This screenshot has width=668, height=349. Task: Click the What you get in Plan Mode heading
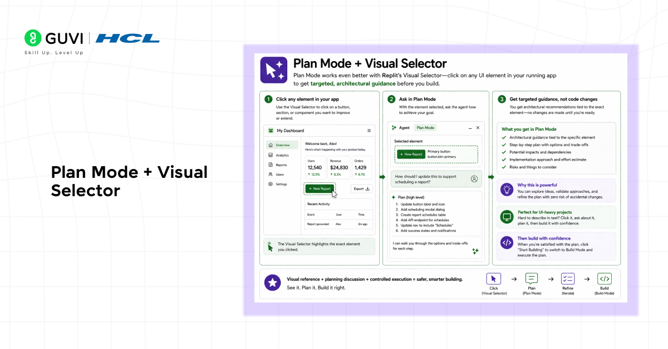[x=529, y=129]
